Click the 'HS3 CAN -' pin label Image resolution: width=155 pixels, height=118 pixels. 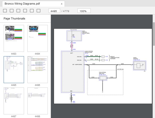coord(79,60)
